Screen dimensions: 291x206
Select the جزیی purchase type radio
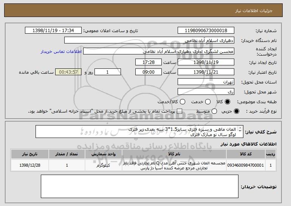pyautogui.click(x=237, y=112)
